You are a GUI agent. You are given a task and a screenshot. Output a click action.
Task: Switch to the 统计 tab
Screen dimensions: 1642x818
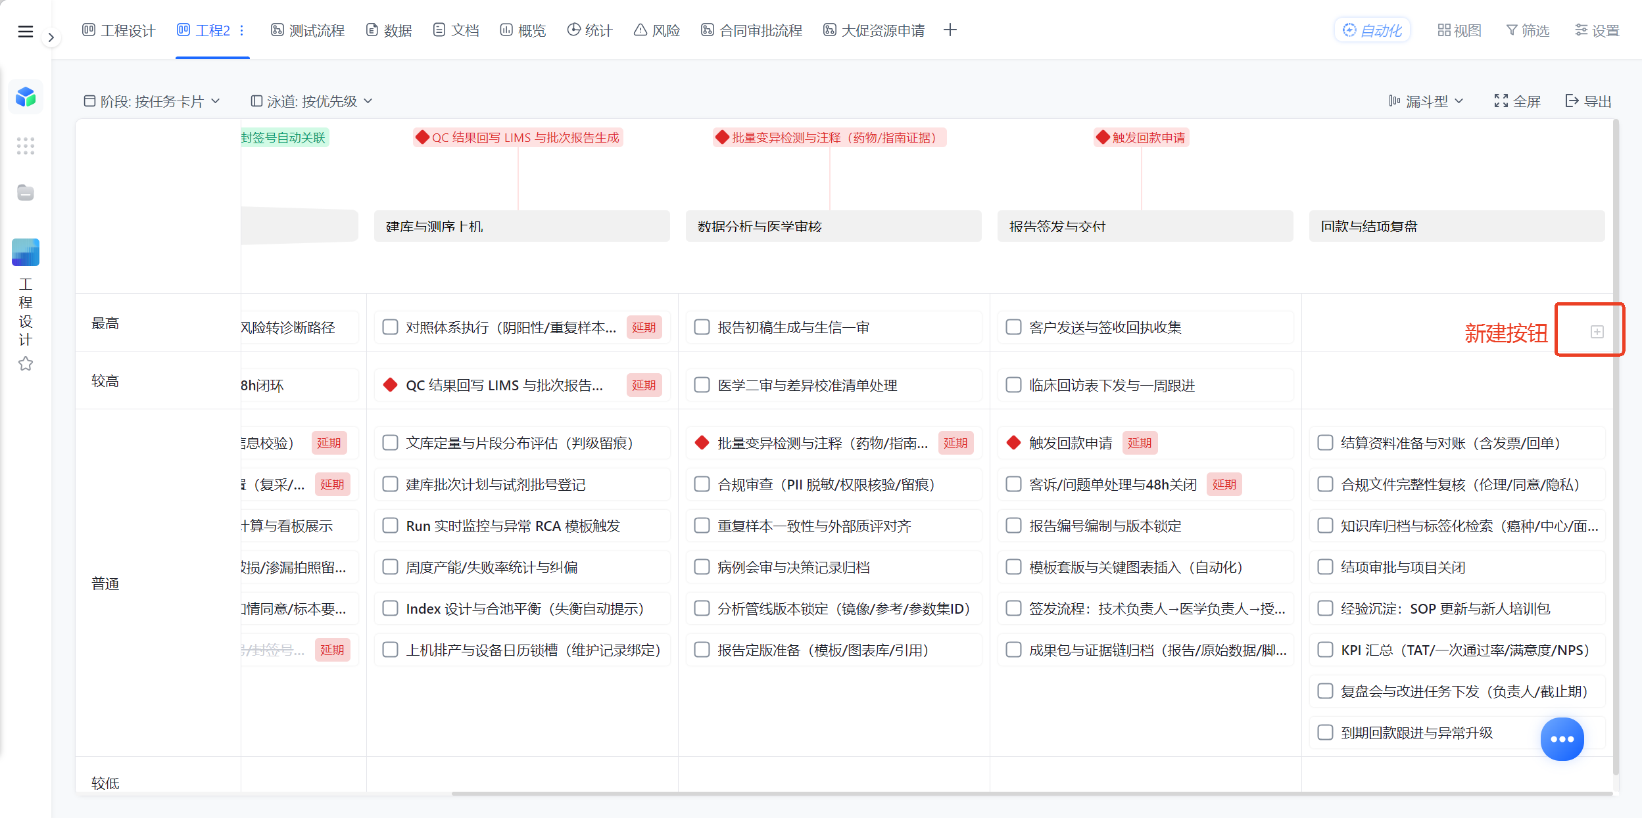(590, 30)
